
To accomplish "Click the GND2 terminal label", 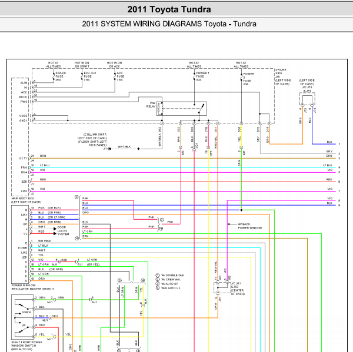I will click(x=23, y=116).
